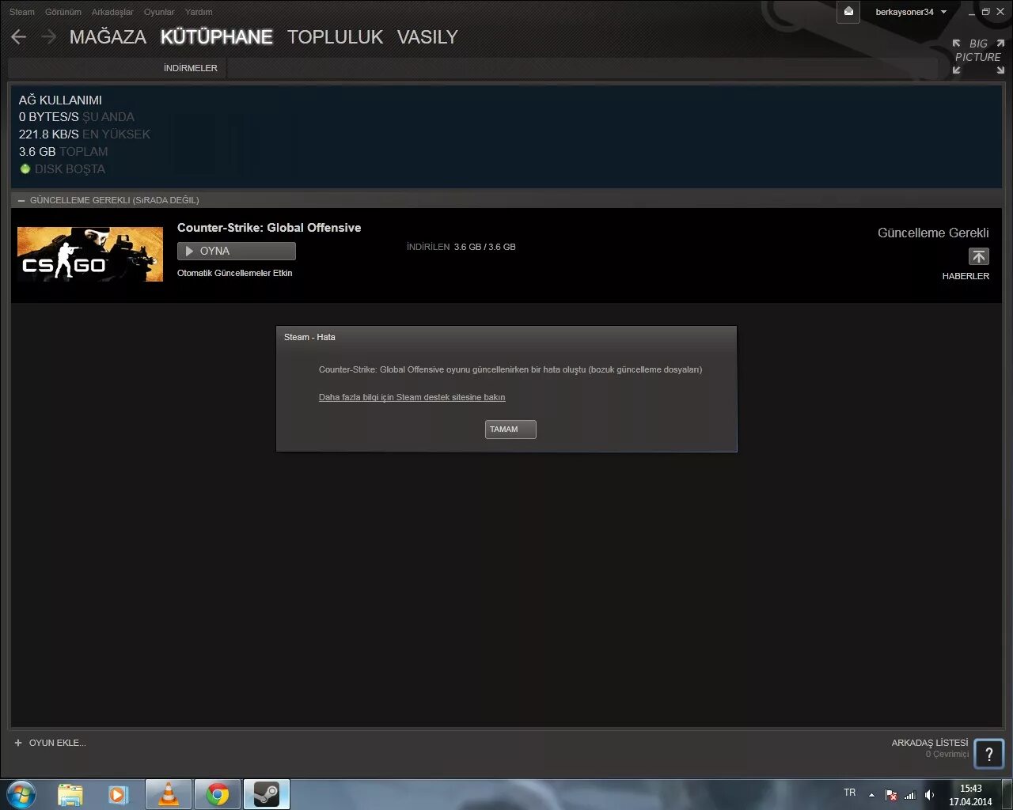Open Windows Explorer from taskbar
Image resolution: width=1013 pixels, height=810 pixels.
[70, 794]
